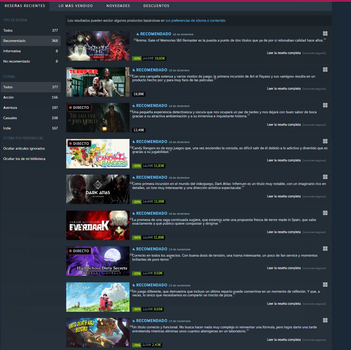Screen dimensions: 351x350
Task: Click the Windows platform icon on Terrifier row
Action: (325, 69)
